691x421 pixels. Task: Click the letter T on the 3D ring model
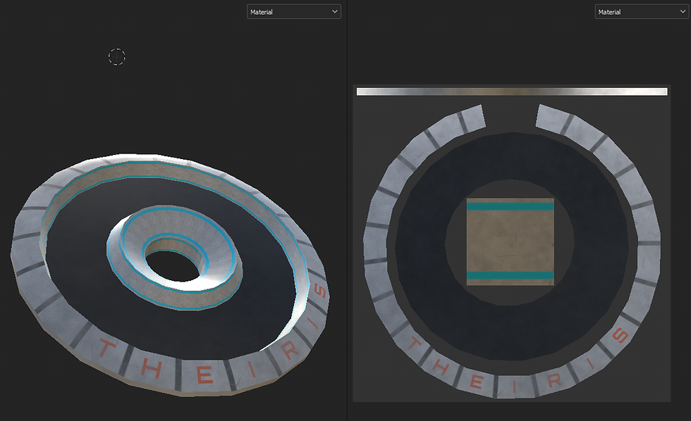point(106,348)
